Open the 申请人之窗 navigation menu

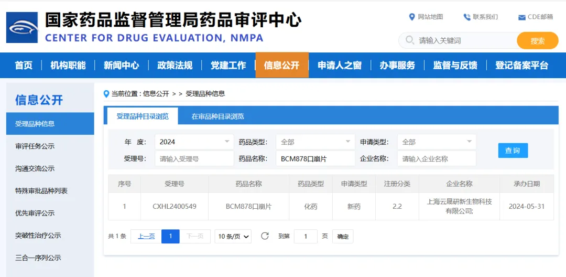(339, 66)
